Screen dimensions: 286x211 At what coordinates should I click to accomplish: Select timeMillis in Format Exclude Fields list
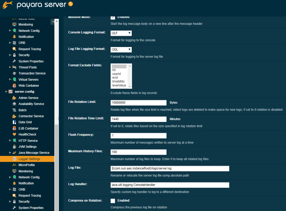coord(118,81)
